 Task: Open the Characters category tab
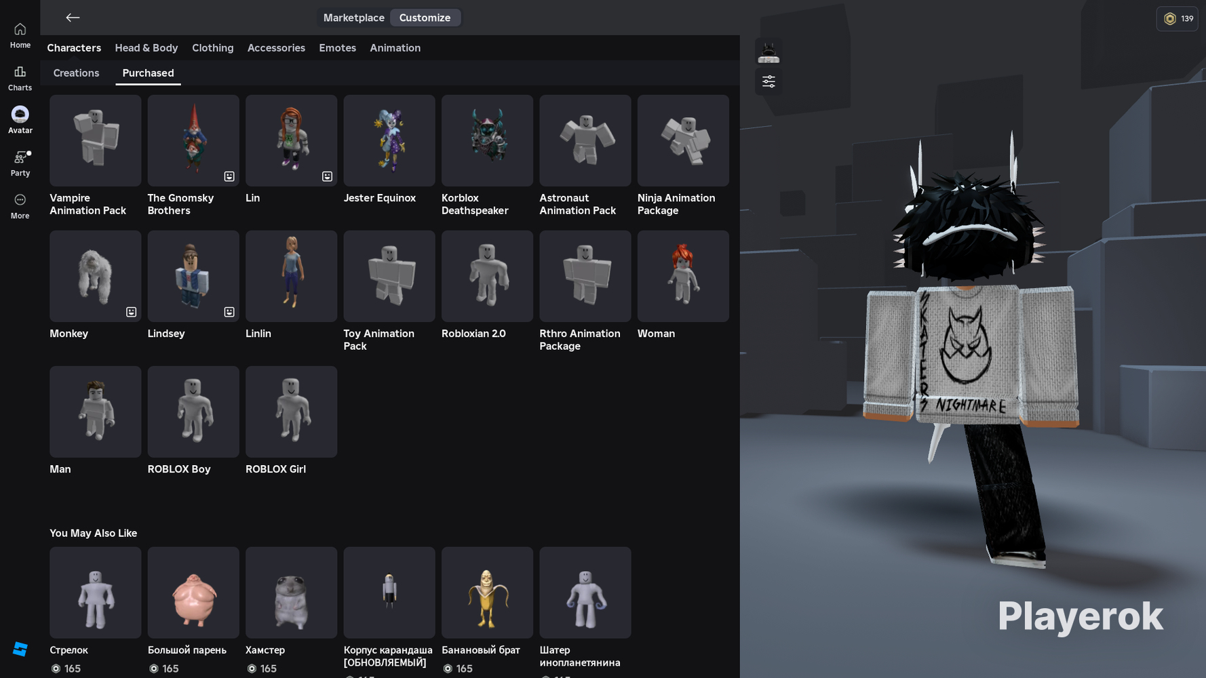pos(74,47)
